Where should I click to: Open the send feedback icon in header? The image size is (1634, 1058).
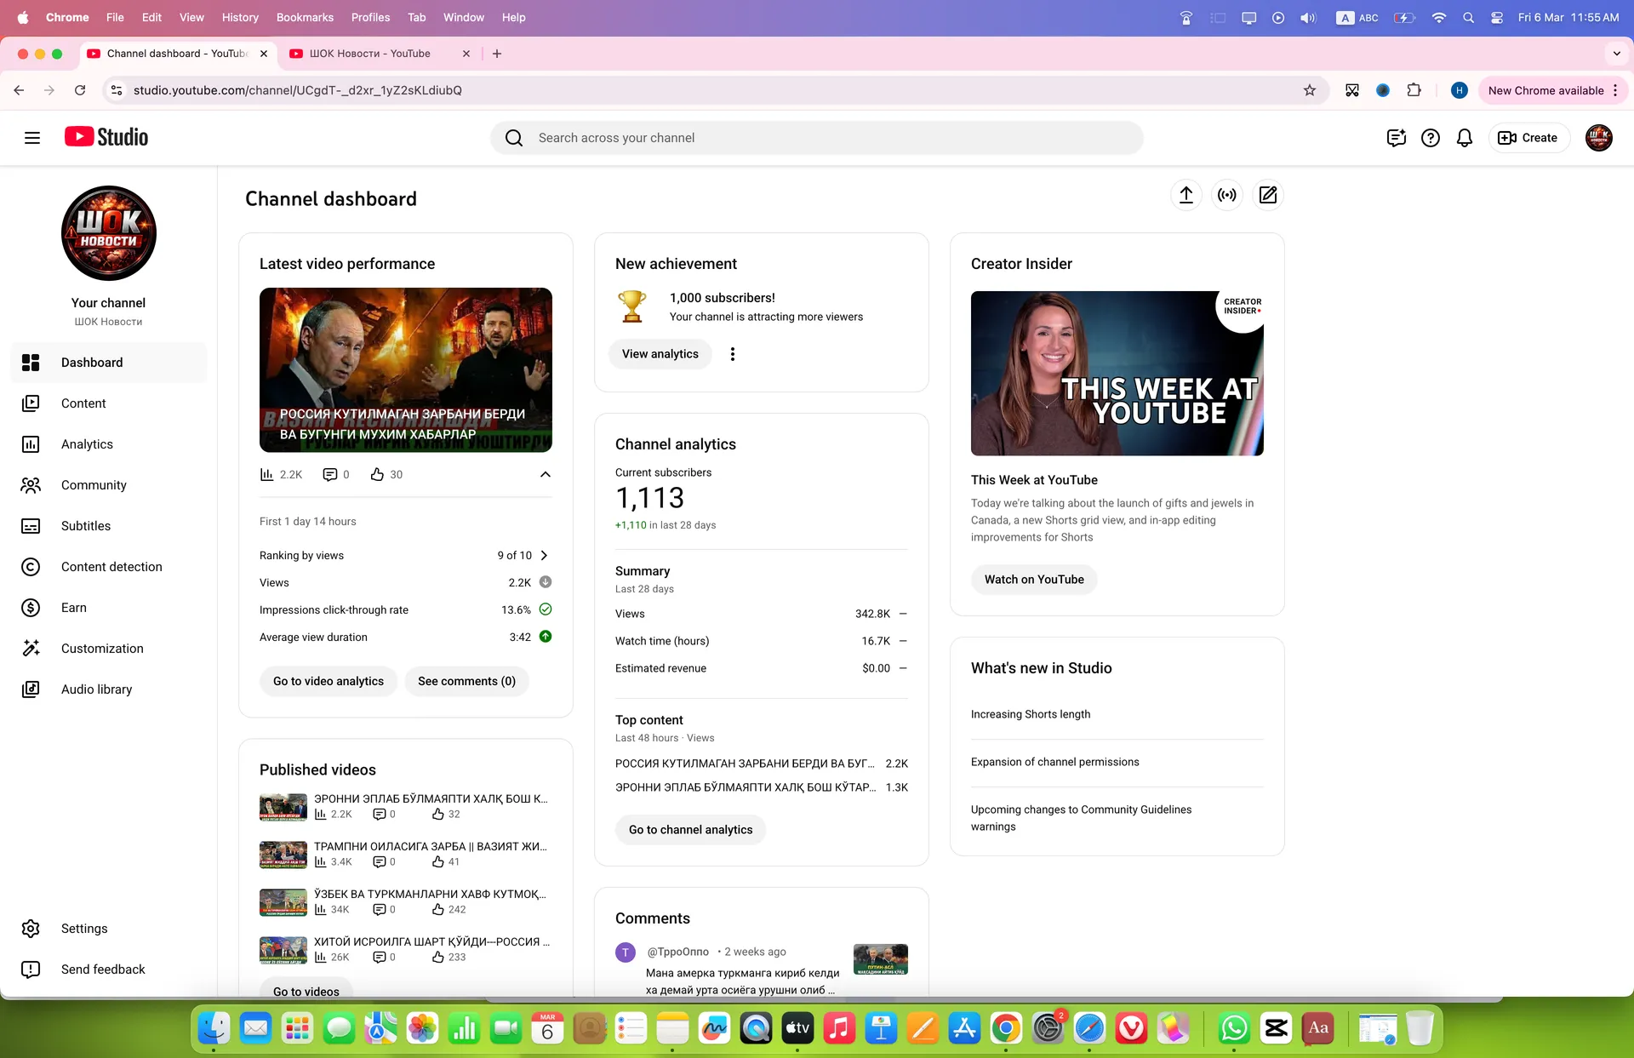[x=1397, y=138]
